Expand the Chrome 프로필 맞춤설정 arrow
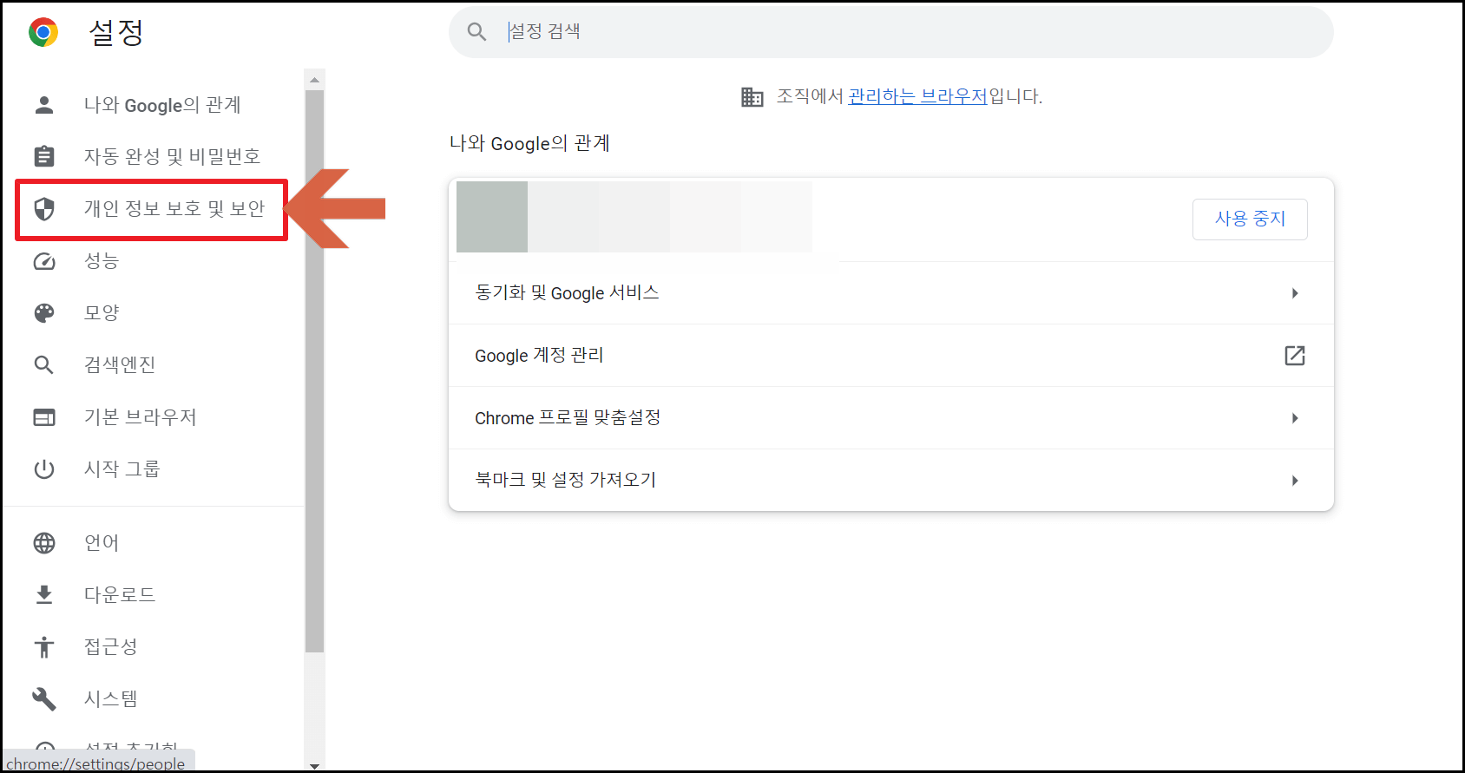The height and width of the screenshot is (773, 1465). pyautogui.click(x=1295, y=418)
